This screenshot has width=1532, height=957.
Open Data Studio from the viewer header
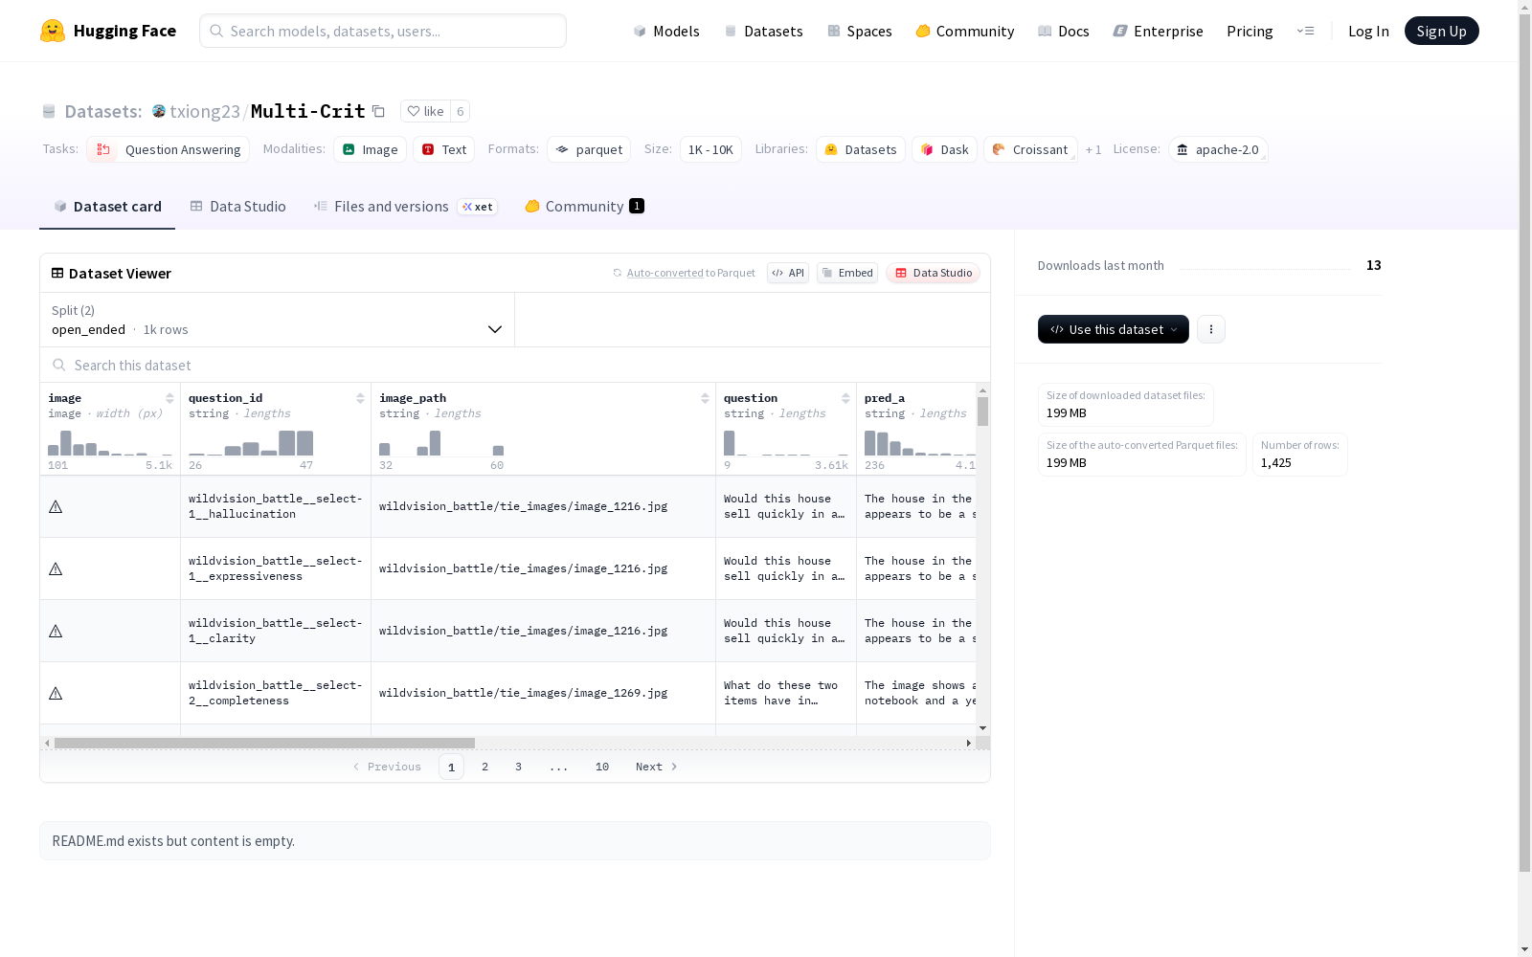click(x=934, y=273)
